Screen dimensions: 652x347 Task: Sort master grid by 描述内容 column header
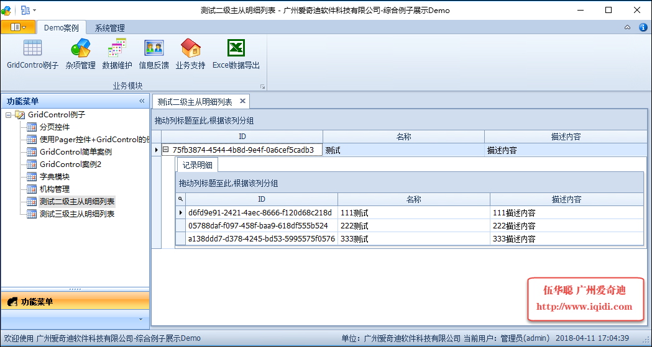tap(566, 137)
